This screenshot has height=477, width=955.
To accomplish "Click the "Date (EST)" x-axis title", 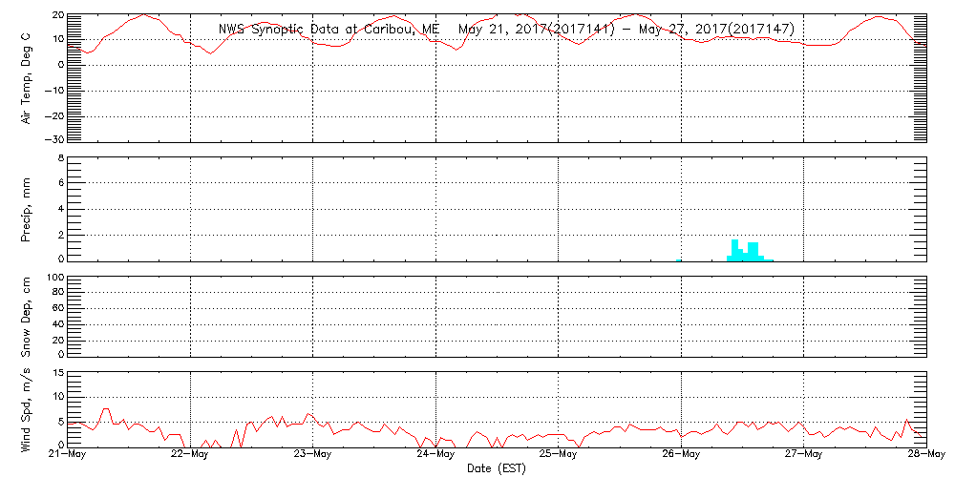I will click(497, 468).
